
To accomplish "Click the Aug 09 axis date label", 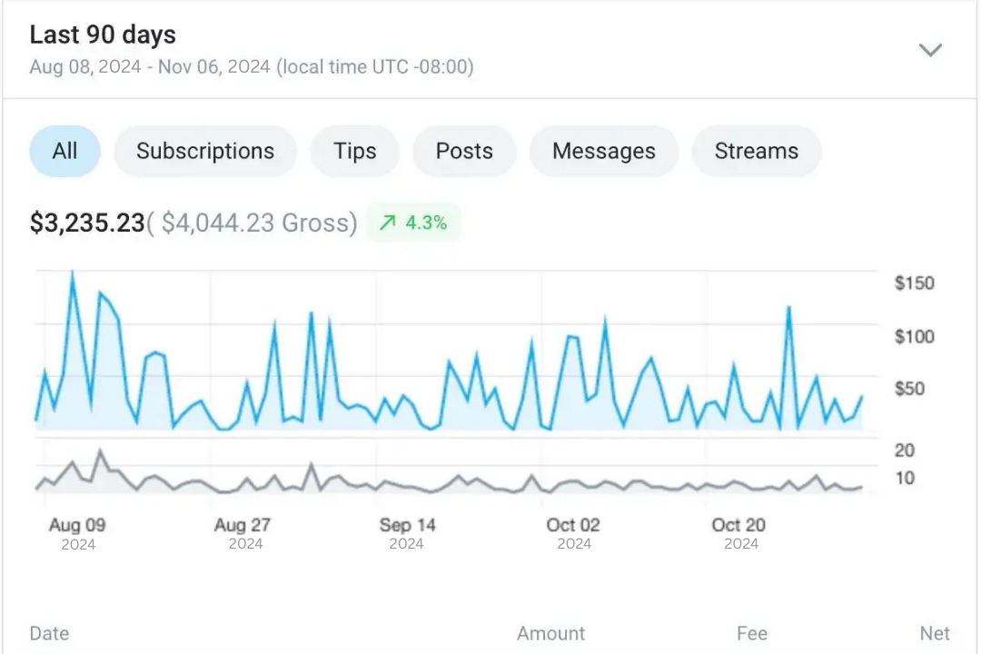I will [77, 525].
